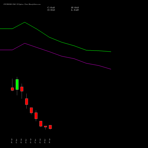The image size is (148, 148).
Task: Select the small red 29 Apr candlestick
Action: (46, 126)
